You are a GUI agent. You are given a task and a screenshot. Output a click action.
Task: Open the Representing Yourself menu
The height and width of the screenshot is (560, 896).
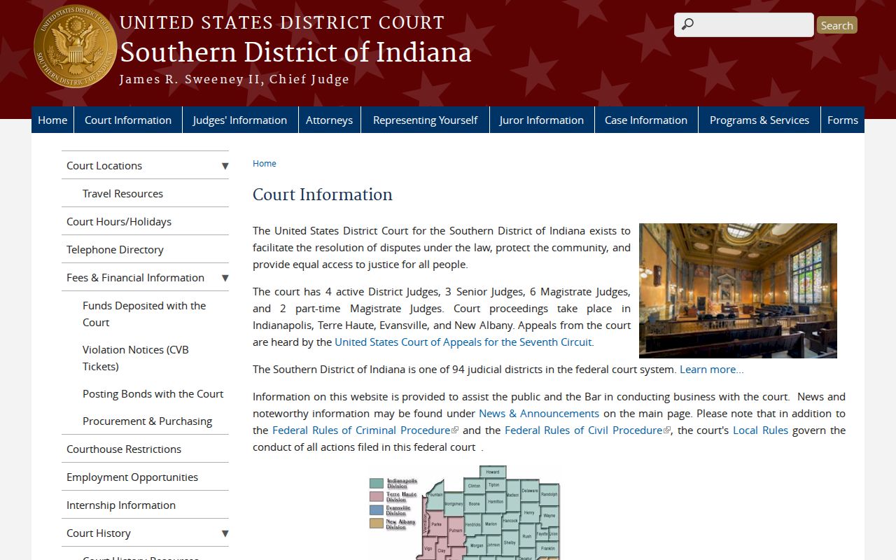425,120
